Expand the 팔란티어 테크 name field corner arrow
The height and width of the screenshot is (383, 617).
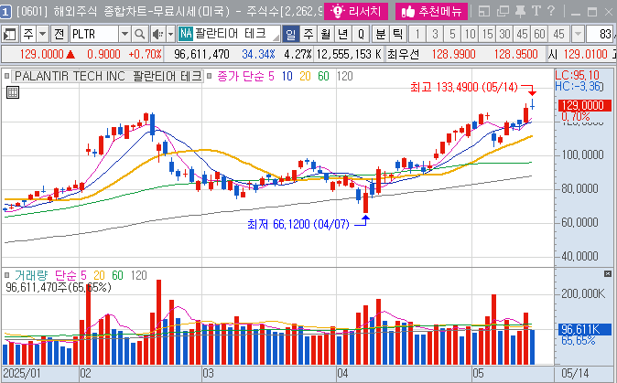click(x=276, y=37)
